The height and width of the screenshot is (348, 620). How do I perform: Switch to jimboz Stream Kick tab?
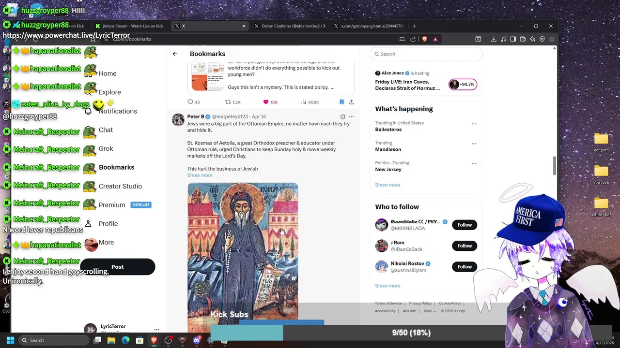129,26
